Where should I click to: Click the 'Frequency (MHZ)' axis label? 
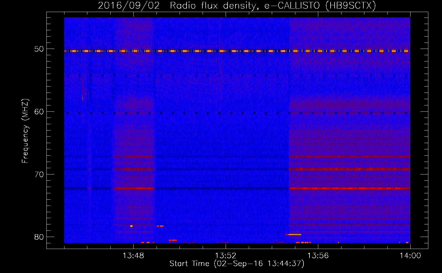[25, 131]
